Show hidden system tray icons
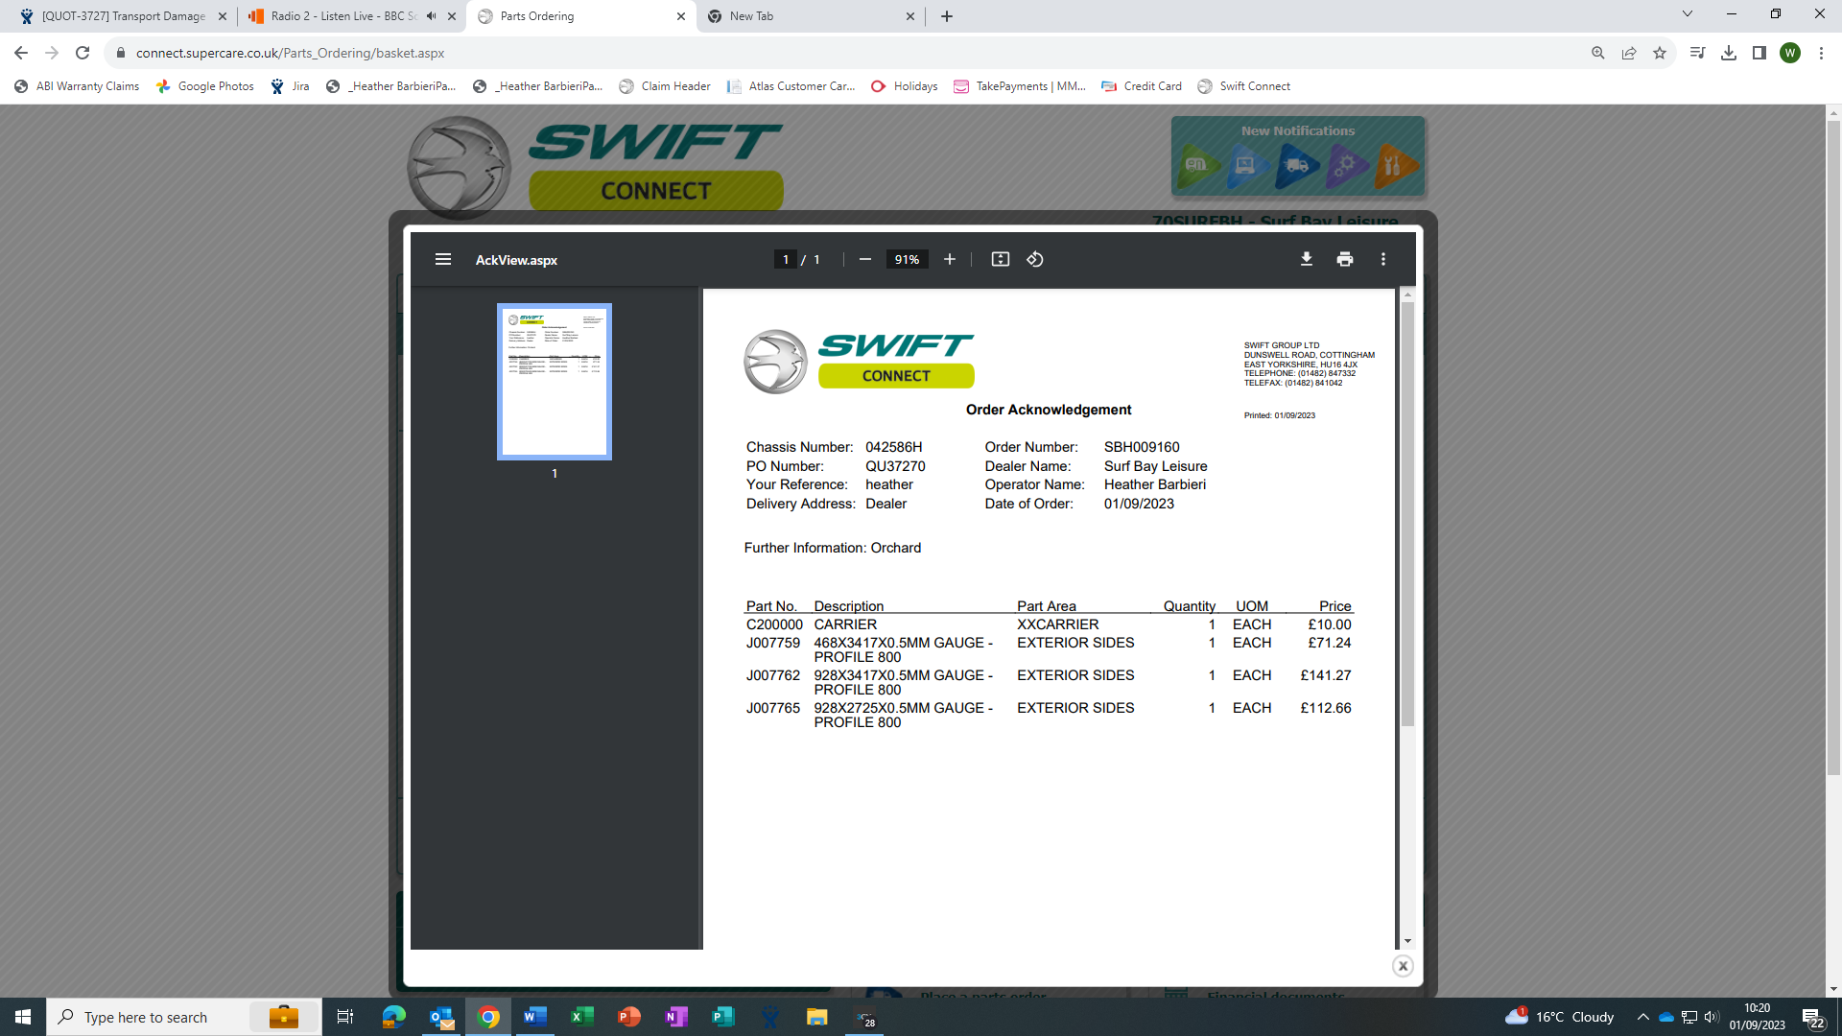 point(1642,1017)
